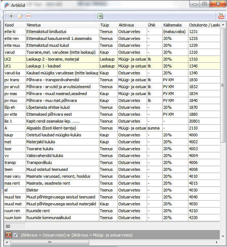227x247 pixels.
Task: Select the 'Materjalid kuluks' row
Action: (112, 142)
